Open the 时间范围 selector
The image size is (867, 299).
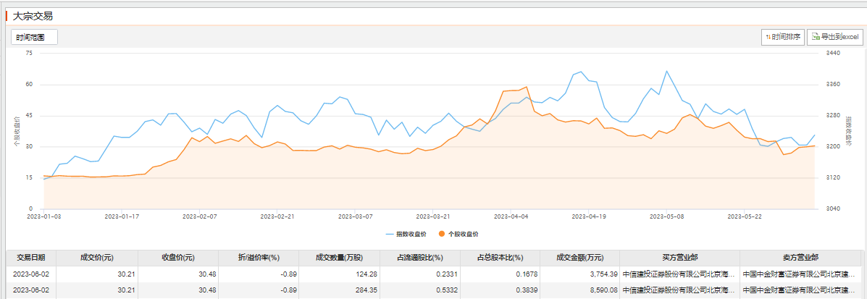[34, 37]
